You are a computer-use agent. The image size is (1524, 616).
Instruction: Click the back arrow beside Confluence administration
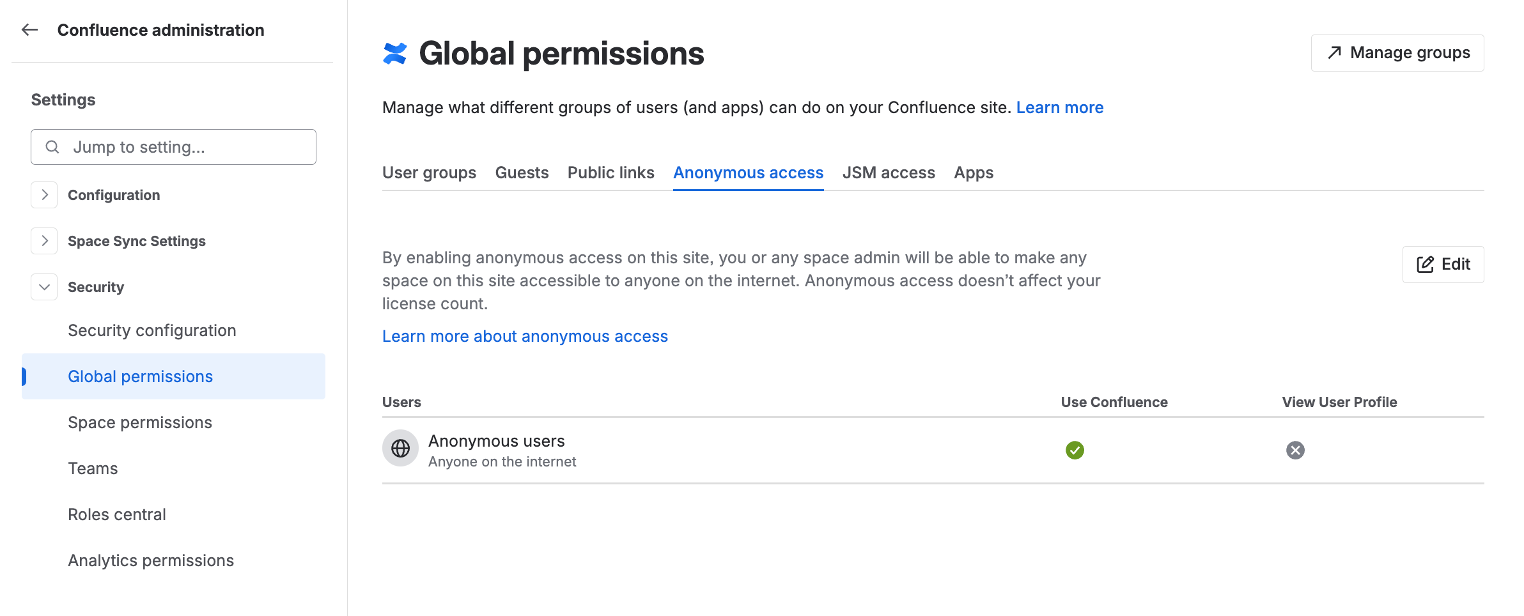coord(29,30)
